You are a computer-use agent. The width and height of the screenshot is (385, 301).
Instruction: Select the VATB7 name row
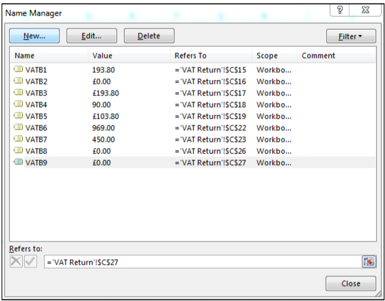click(x=193, y=139)
